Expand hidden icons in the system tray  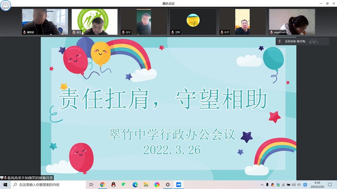pos(262,184)
